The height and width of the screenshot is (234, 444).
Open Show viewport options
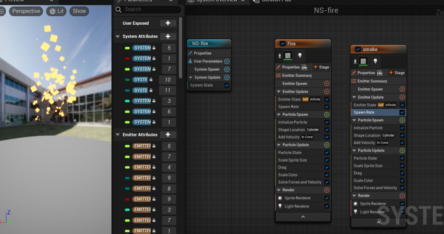79,11
